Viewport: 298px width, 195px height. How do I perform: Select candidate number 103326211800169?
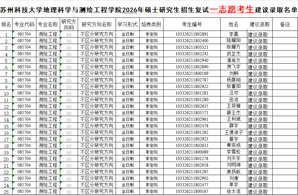pyautogui.click(x=191, y=73)
